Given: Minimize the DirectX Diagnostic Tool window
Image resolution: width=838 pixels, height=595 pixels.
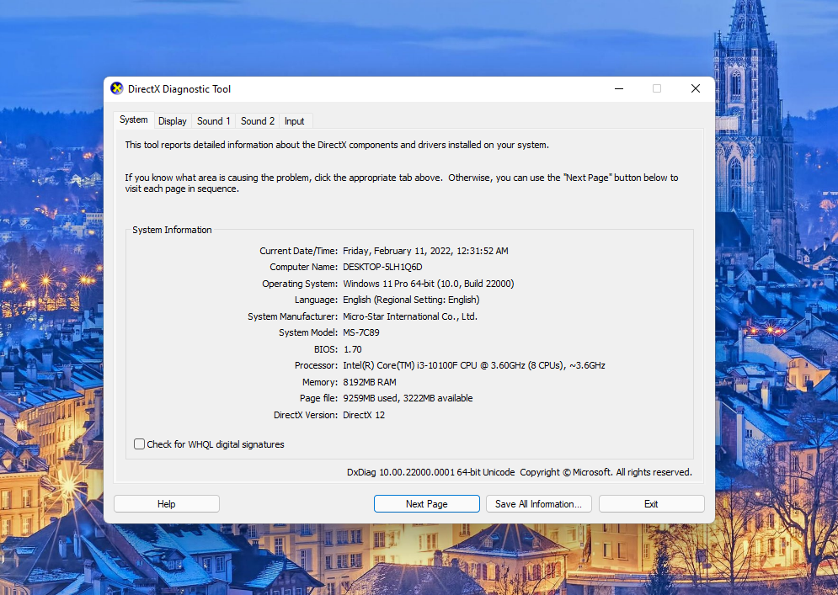Looking at the screenshot, I should click(x=619, y=88).
